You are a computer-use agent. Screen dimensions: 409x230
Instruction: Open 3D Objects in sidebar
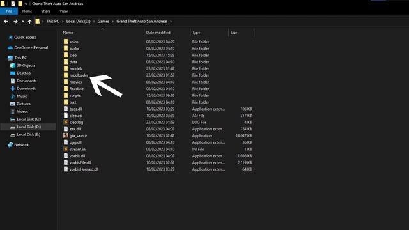(x=26, y=65)
